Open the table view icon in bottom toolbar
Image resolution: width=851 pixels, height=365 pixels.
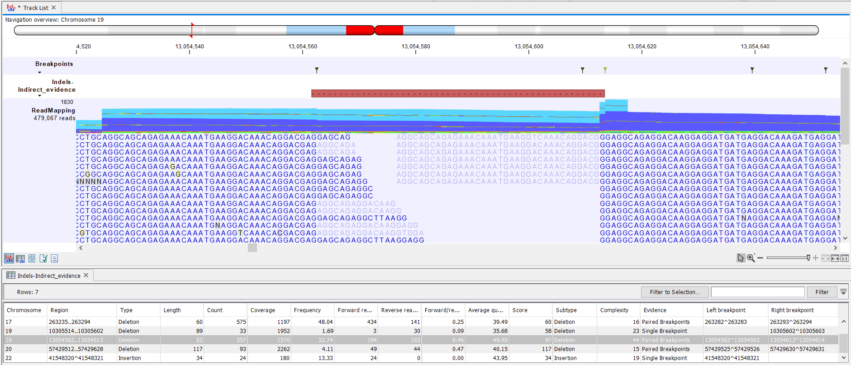point(20,258)
